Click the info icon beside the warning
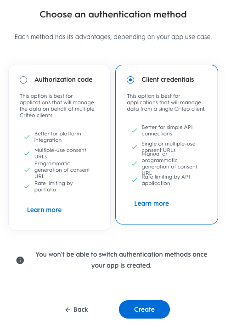This screenshot has height=325, width=225. click(20, 260)
